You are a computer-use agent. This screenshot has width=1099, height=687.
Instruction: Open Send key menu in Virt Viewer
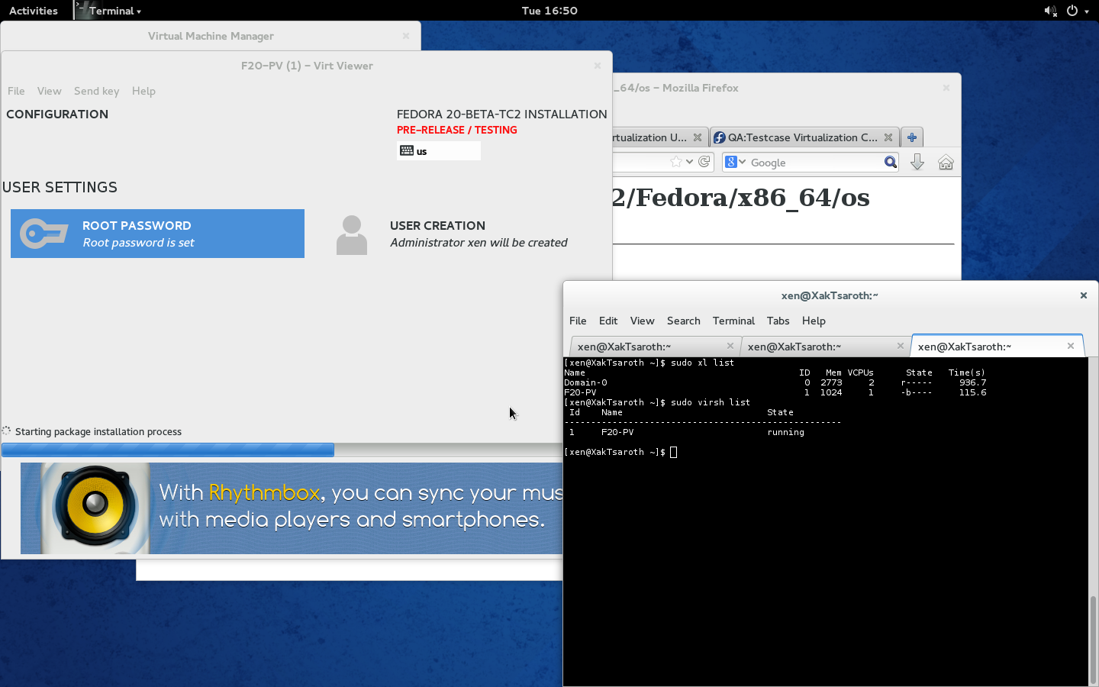pyautogui.click(x=96, y=91)
